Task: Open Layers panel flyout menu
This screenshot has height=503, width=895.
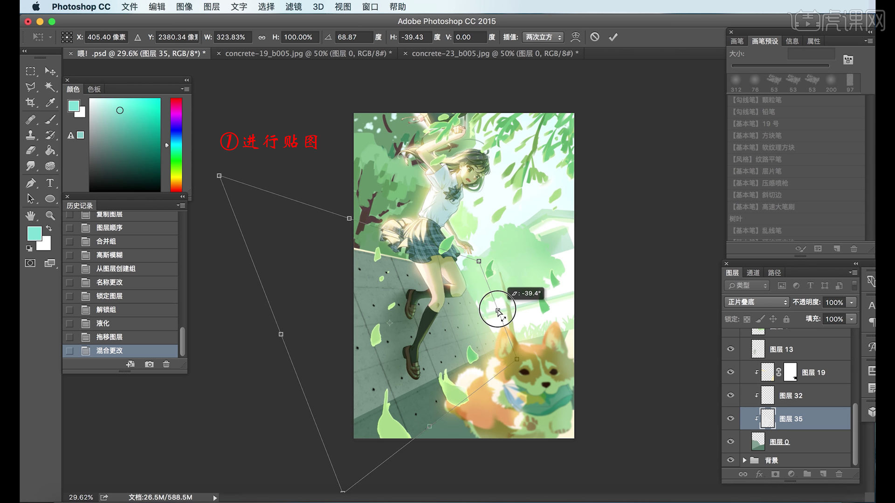Action: [x=853, y=272]
